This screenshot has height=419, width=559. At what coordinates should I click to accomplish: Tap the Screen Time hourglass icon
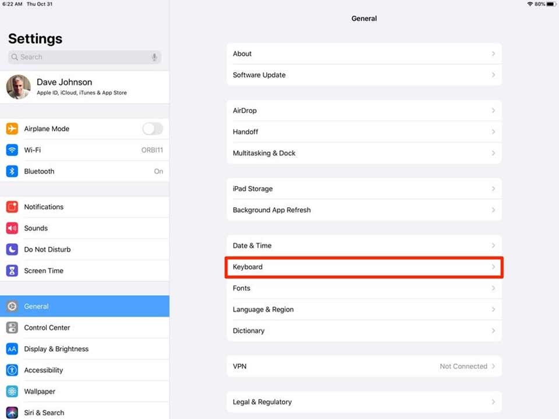click(12, 271)
